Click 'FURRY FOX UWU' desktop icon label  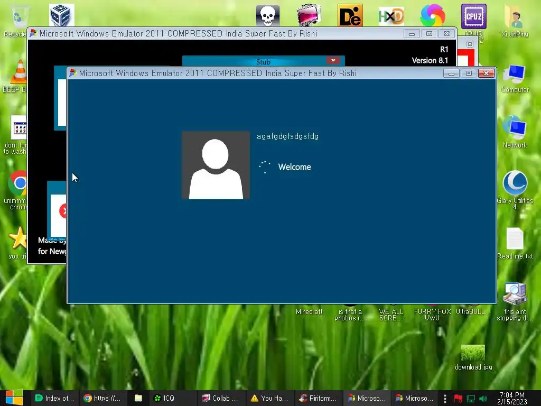click(432, 315)
